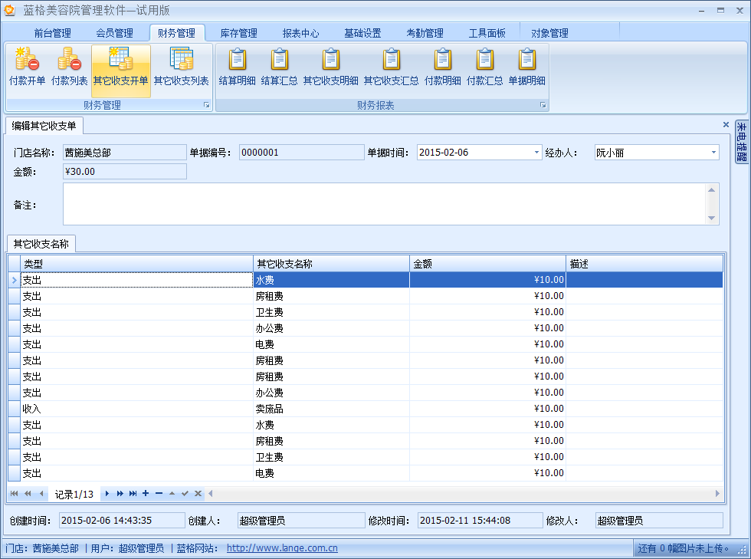Open the lange.com.cn website link
Screen dimensions: 751x559
281,548
